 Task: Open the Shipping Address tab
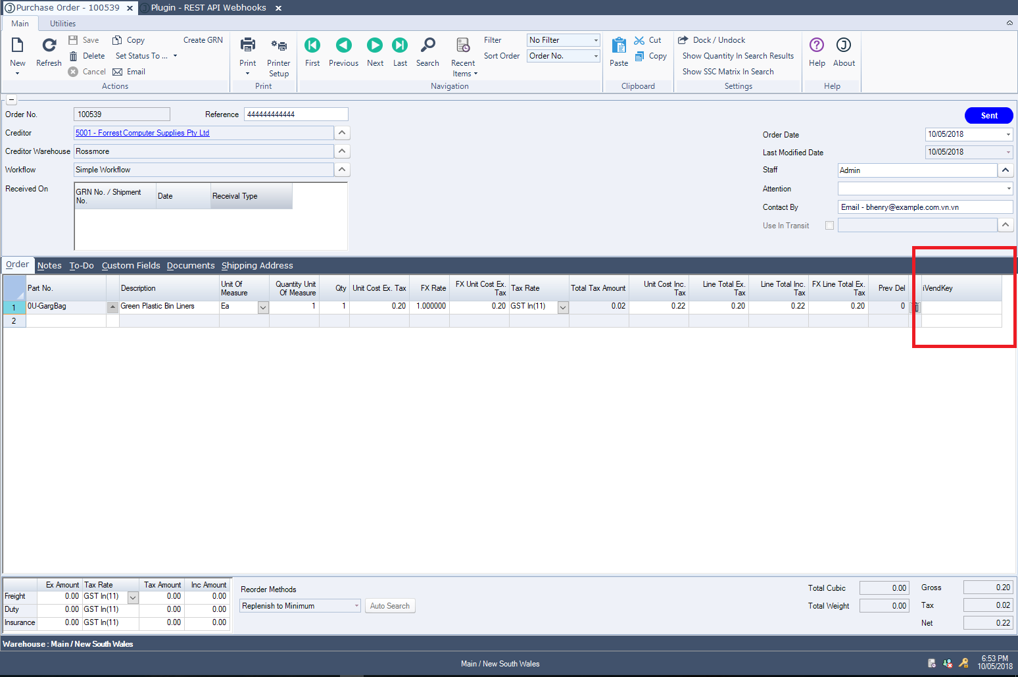pyautogui.click(x=257, y=266)
